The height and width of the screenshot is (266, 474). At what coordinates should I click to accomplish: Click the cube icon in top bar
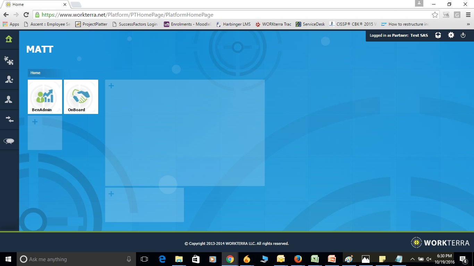438,35
